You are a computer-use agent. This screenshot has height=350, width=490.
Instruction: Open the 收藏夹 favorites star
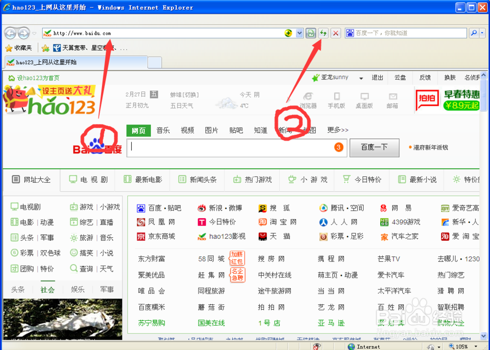[19, 48]
